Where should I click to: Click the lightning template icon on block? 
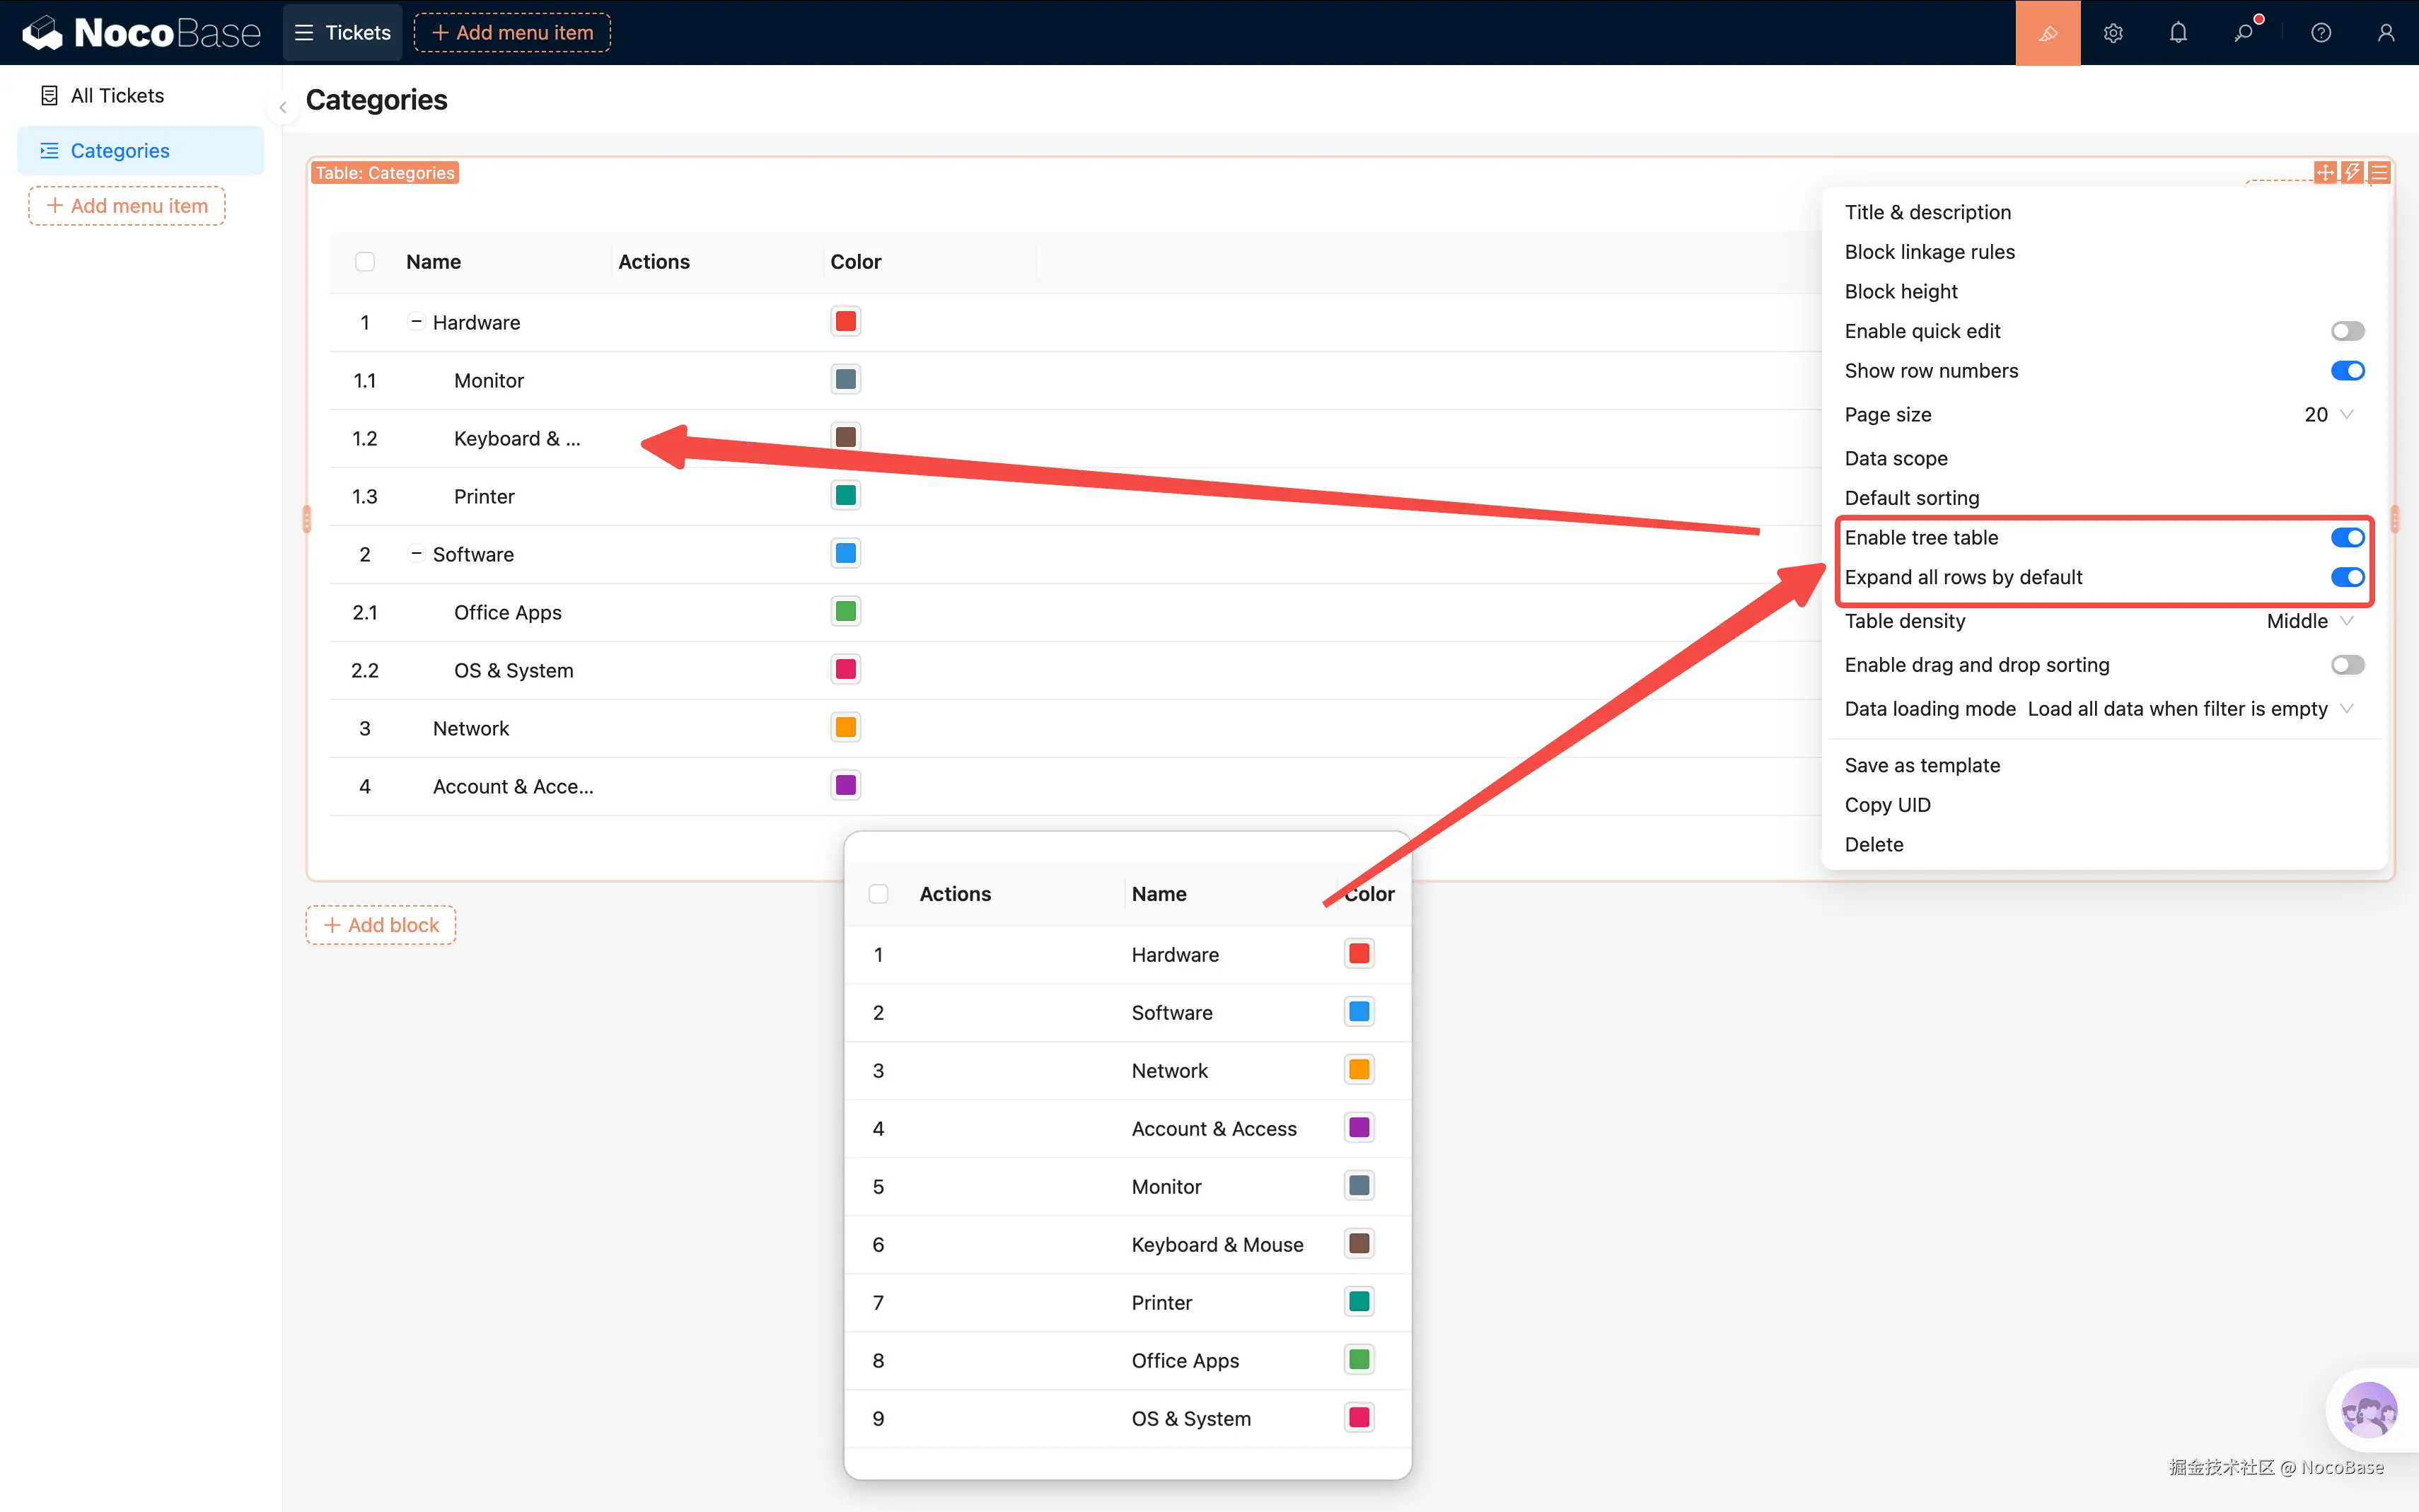[x=2352, y=173]
